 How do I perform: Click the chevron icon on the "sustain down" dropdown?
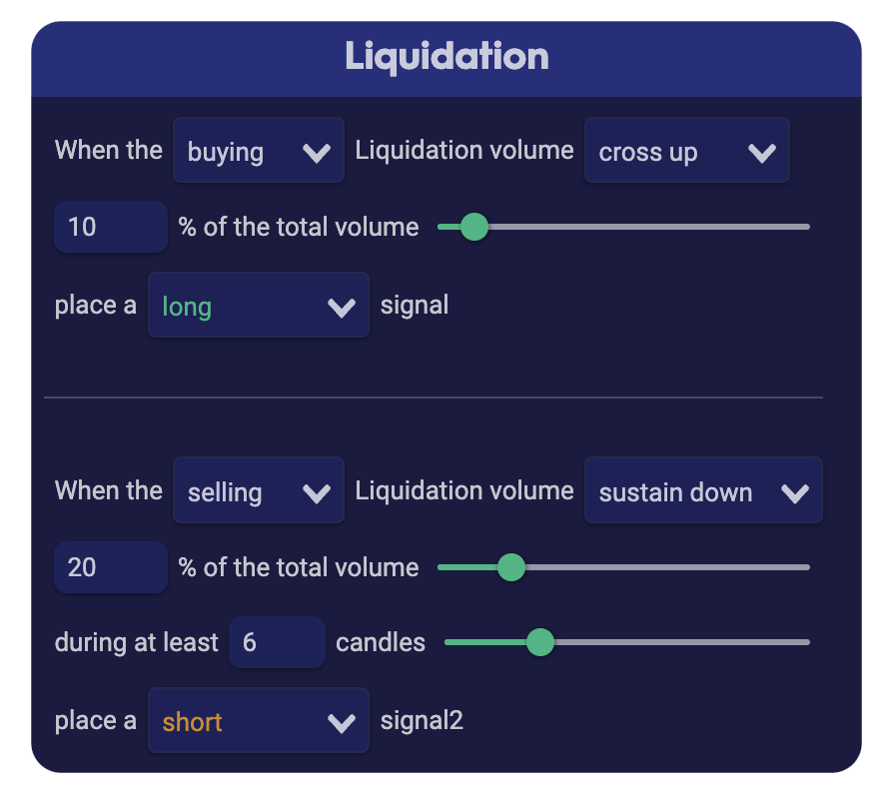pos(796,490)
